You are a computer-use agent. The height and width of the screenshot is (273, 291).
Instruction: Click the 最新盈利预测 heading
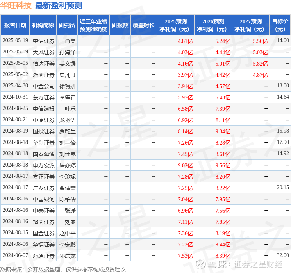click(x=59, y=5)
